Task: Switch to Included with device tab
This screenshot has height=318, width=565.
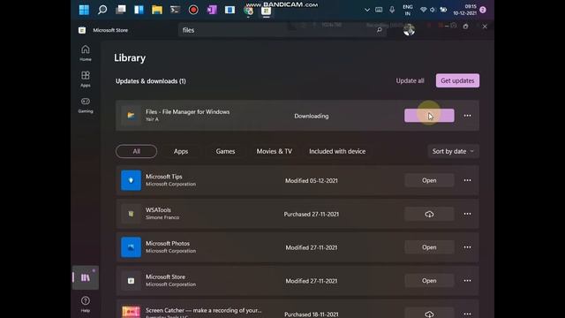Action: coord(337,151)
